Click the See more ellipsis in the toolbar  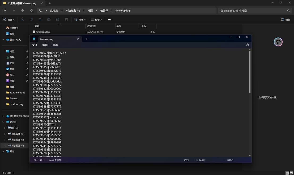109,19
